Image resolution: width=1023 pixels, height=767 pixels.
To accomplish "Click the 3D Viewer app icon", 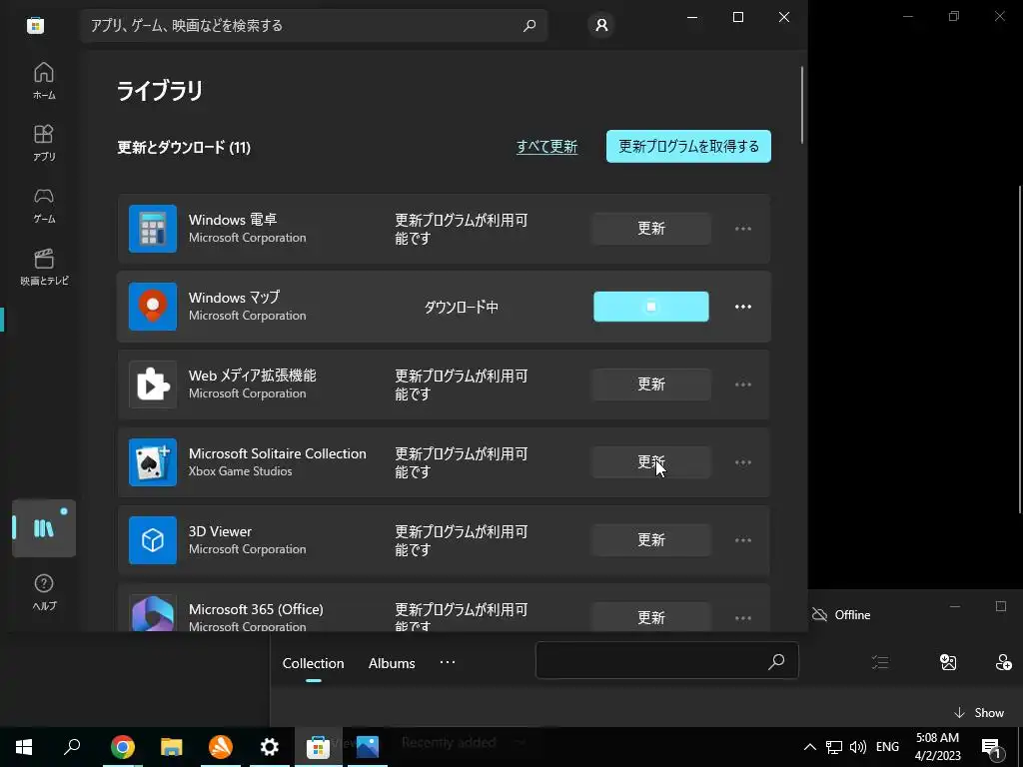I will pyautogui.click(x=153, y=540).
